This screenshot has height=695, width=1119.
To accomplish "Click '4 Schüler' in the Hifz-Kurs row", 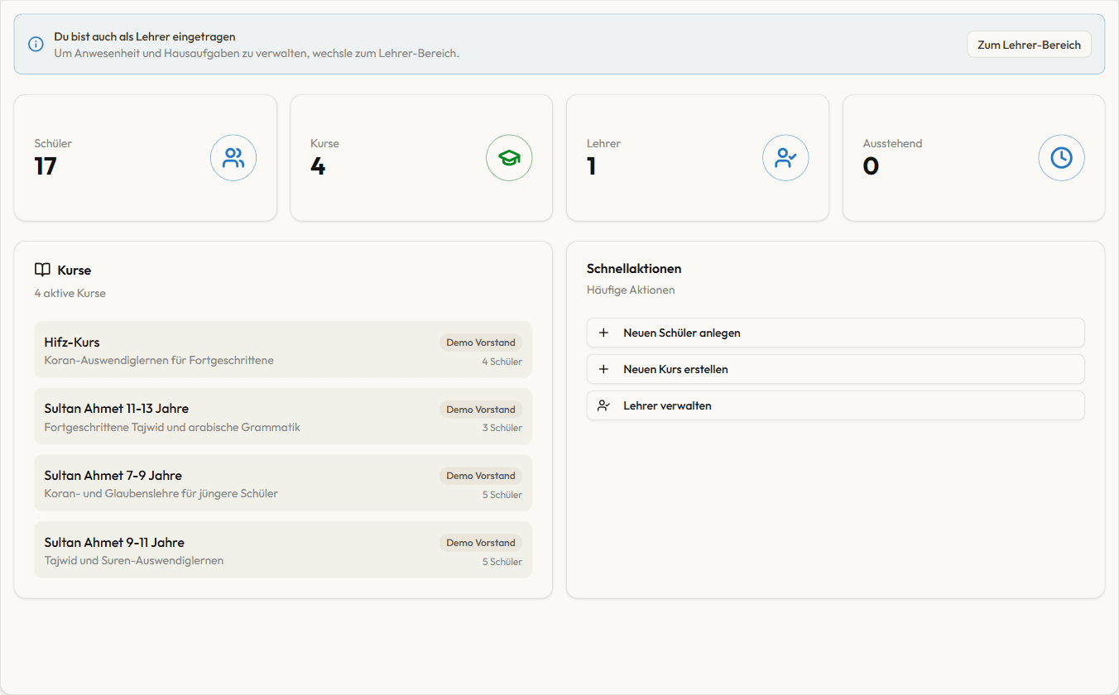I will tap(502, 362).
